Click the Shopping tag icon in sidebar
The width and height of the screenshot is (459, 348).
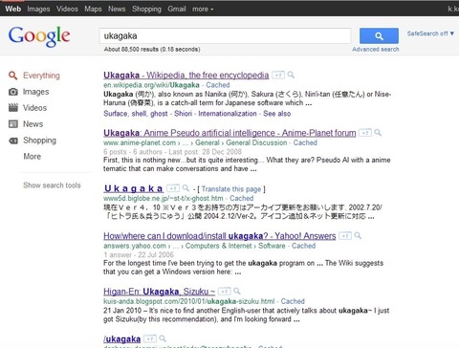pyautogui.click(x=13, y=141)
